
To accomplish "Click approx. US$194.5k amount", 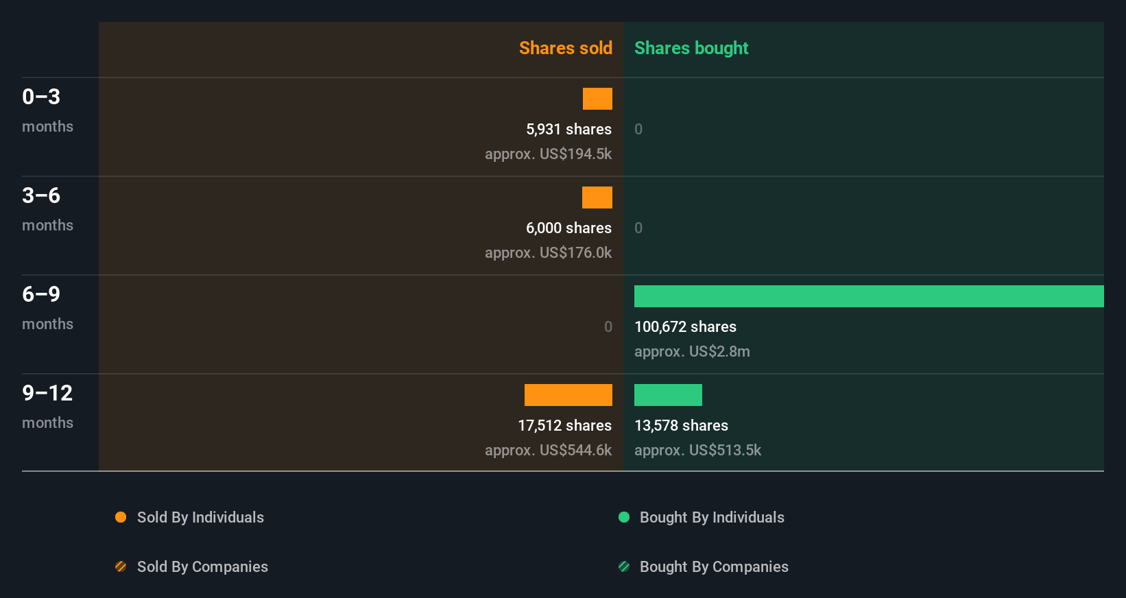I will (548, 154).
